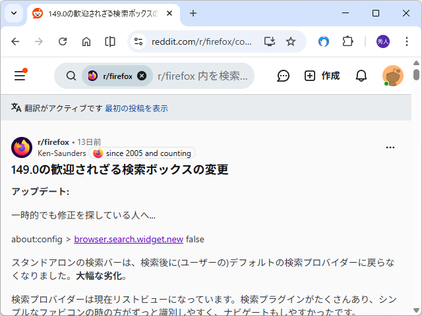
Task: Click the post title 149.0の歓迎されざる検索ボックスの変更
Action: (x=120, y=170)
